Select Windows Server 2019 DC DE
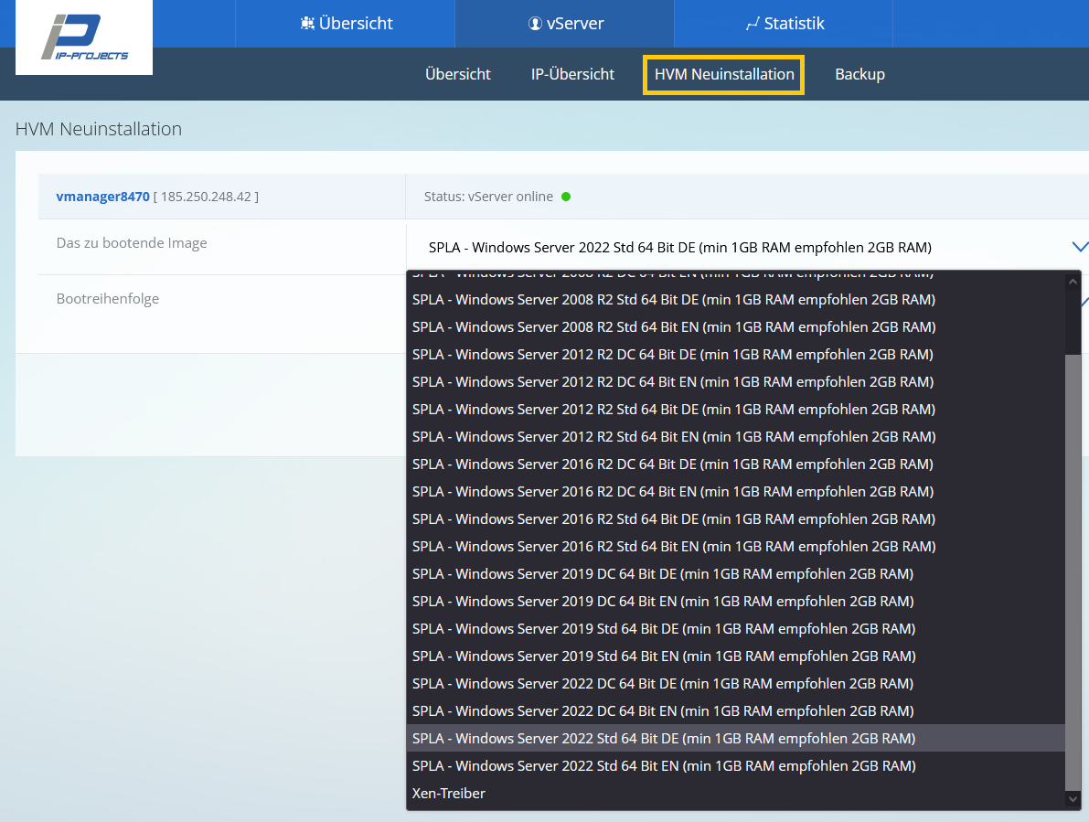This screenshot has width=1089, height=822. [735, 574]
